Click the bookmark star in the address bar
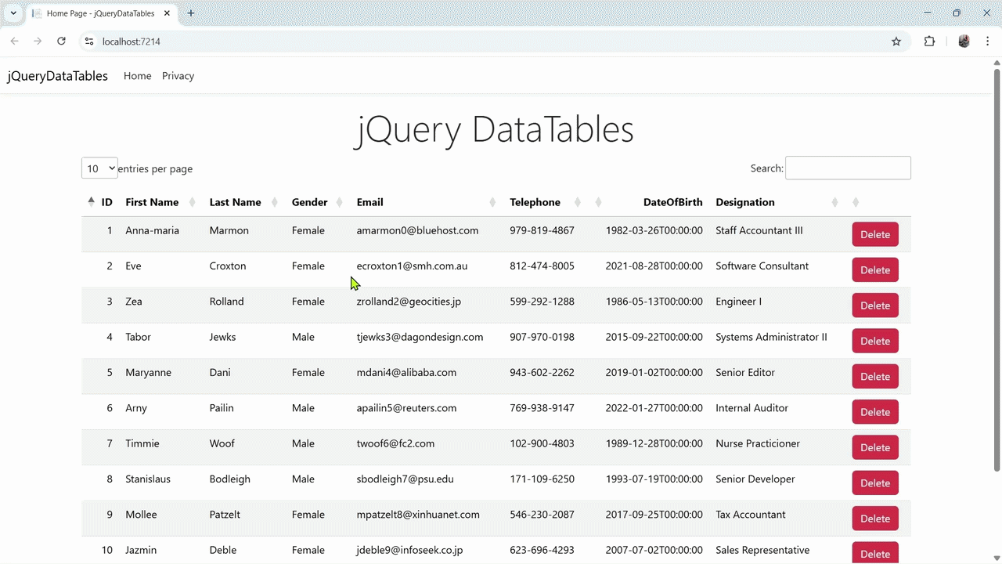 tap(896, 42)
